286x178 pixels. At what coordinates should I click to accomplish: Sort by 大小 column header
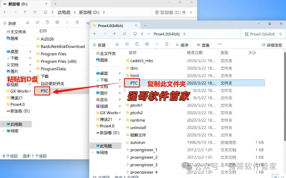point(252,53)
